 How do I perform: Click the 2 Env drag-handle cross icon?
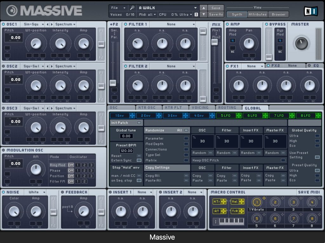[159, 115]
